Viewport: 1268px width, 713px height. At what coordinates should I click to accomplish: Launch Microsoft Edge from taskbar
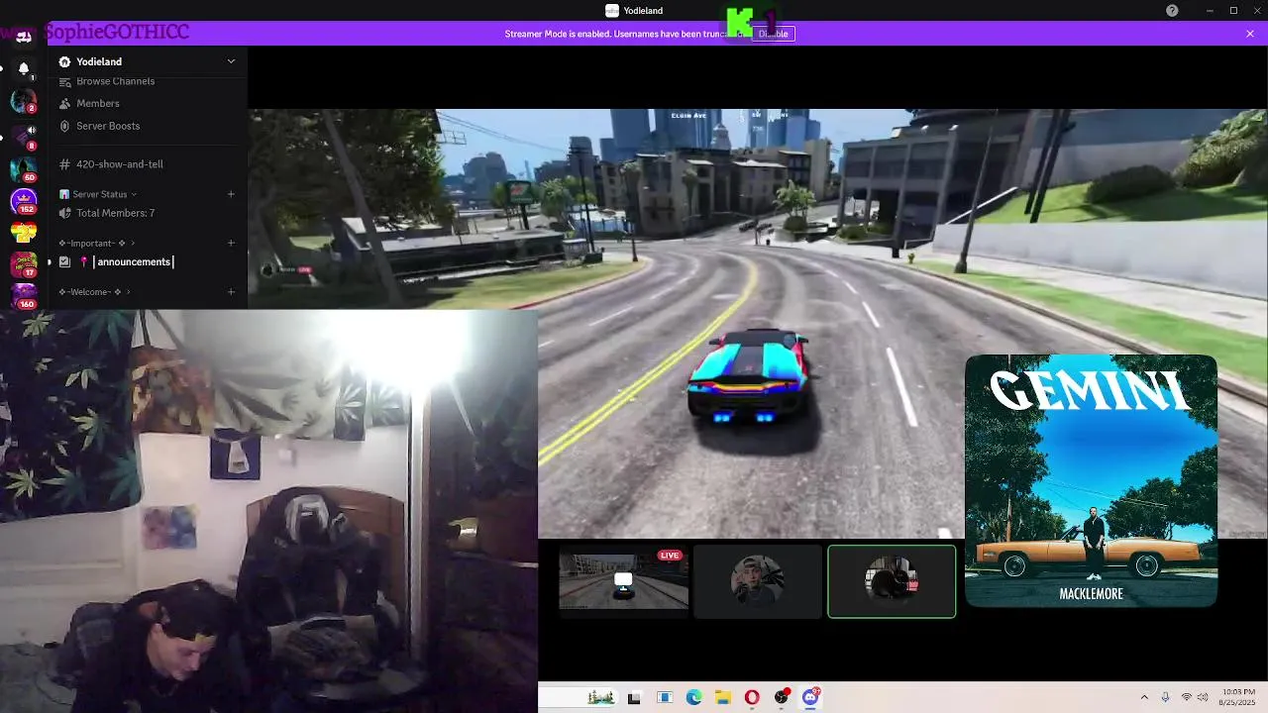pos(694,697)
